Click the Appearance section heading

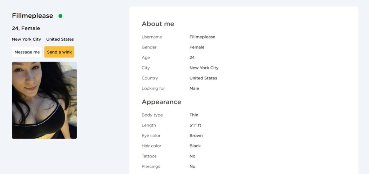[161, 102]
